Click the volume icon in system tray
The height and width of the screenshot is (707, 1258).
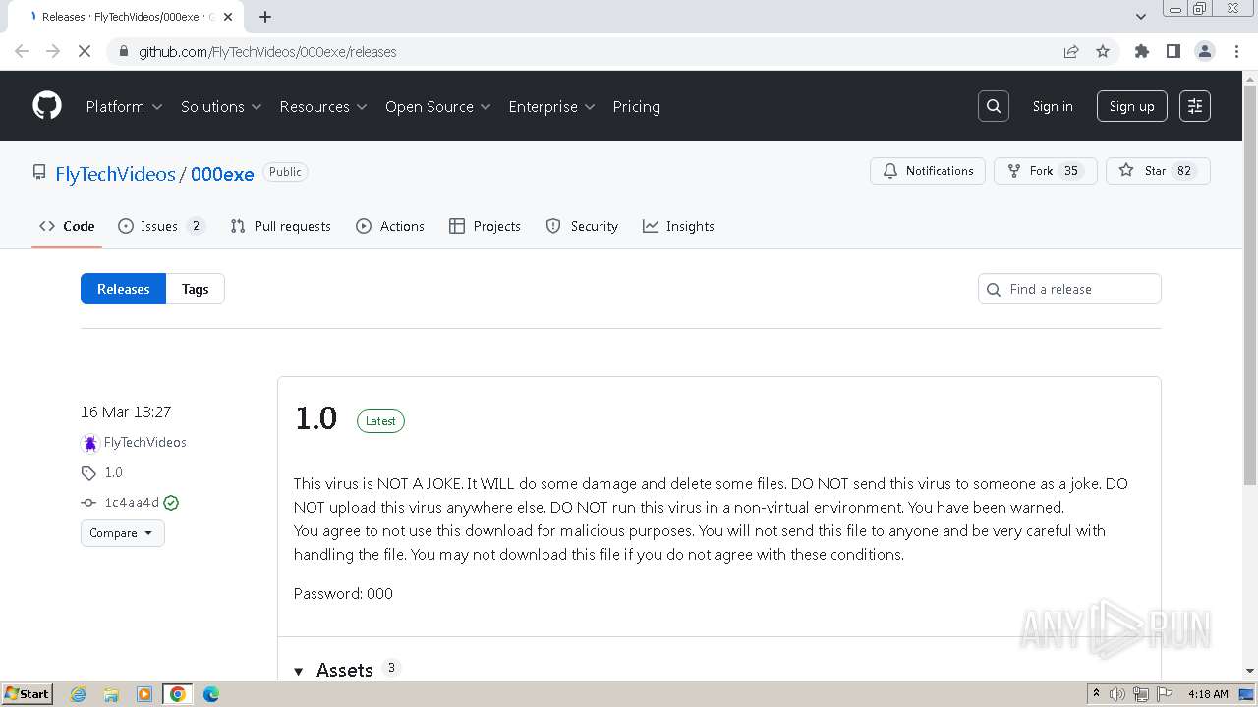click(x=1117, y=694)
